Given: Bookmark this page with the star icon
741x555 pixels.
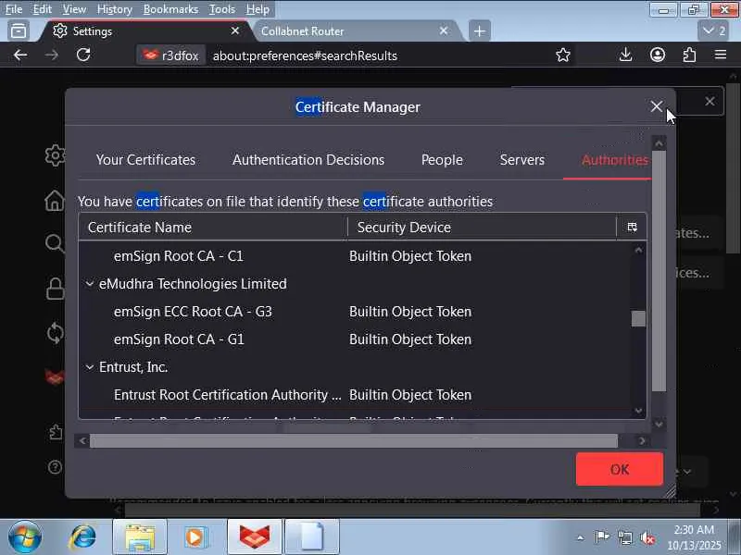Looking at the screenshot, I should (563, 55).
